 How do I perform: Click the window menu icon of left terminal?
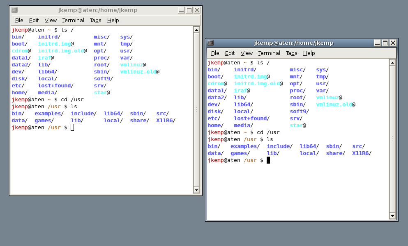[14, 10]
